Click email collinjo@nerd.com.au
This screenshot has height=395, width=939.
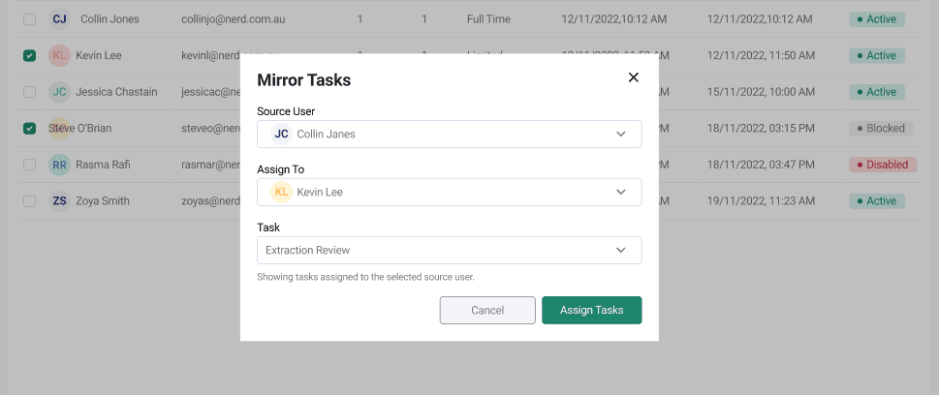(233, 19)
